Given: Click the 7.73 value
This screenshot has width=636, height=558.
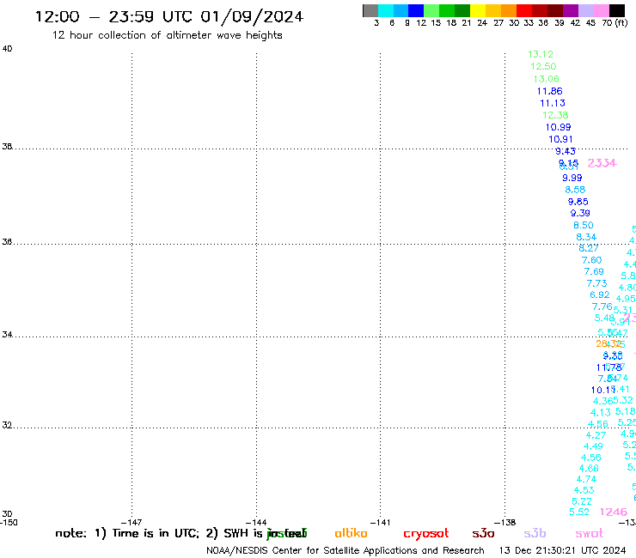Looking at the screenshot, I should coord(596,283).
